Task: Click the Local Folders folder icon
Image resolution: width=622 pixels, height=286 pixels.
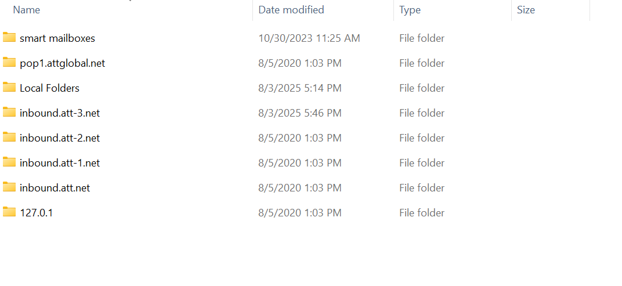Action: tap(9, 88)
